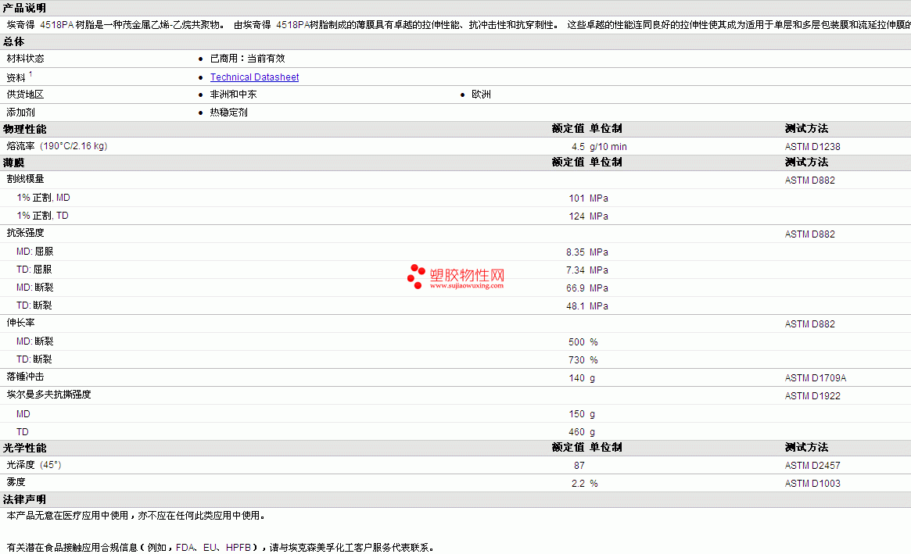Click the 光学性能 section header
The height and width of the screenshot is (554, 911).
click(24, 448)
